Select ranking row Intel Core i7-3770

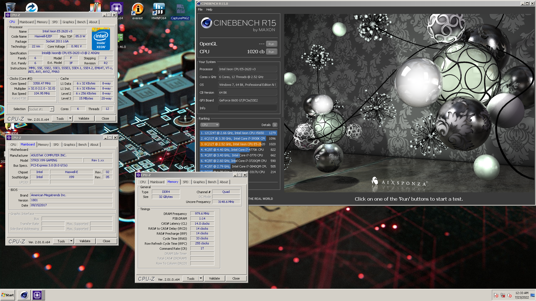tap(238, 155)
